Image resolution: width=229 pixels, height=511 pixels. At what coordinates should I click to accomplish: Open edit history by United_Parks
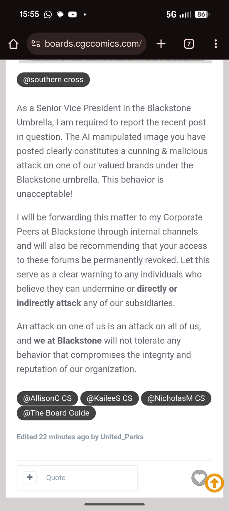[x=80, y=437]
